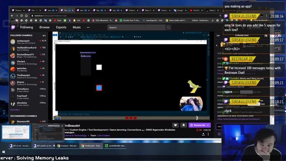This screenshot has height=161, width=286.
Task: Close the second taskbar preview window
Action: point(62,126)
